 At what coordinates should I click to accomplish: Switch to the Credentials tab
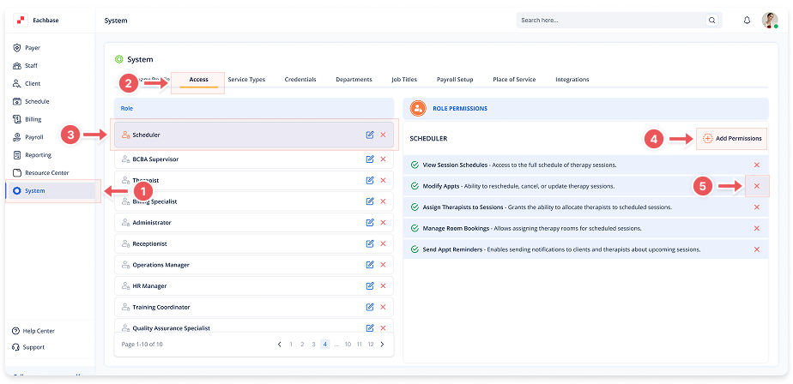(x=300, y=80)
